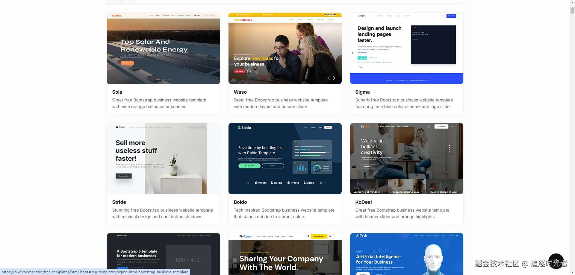Screen dimensions: 575x275
Task: Click the KoDeal description about orange highlights
Action: [x=402, y=213]
